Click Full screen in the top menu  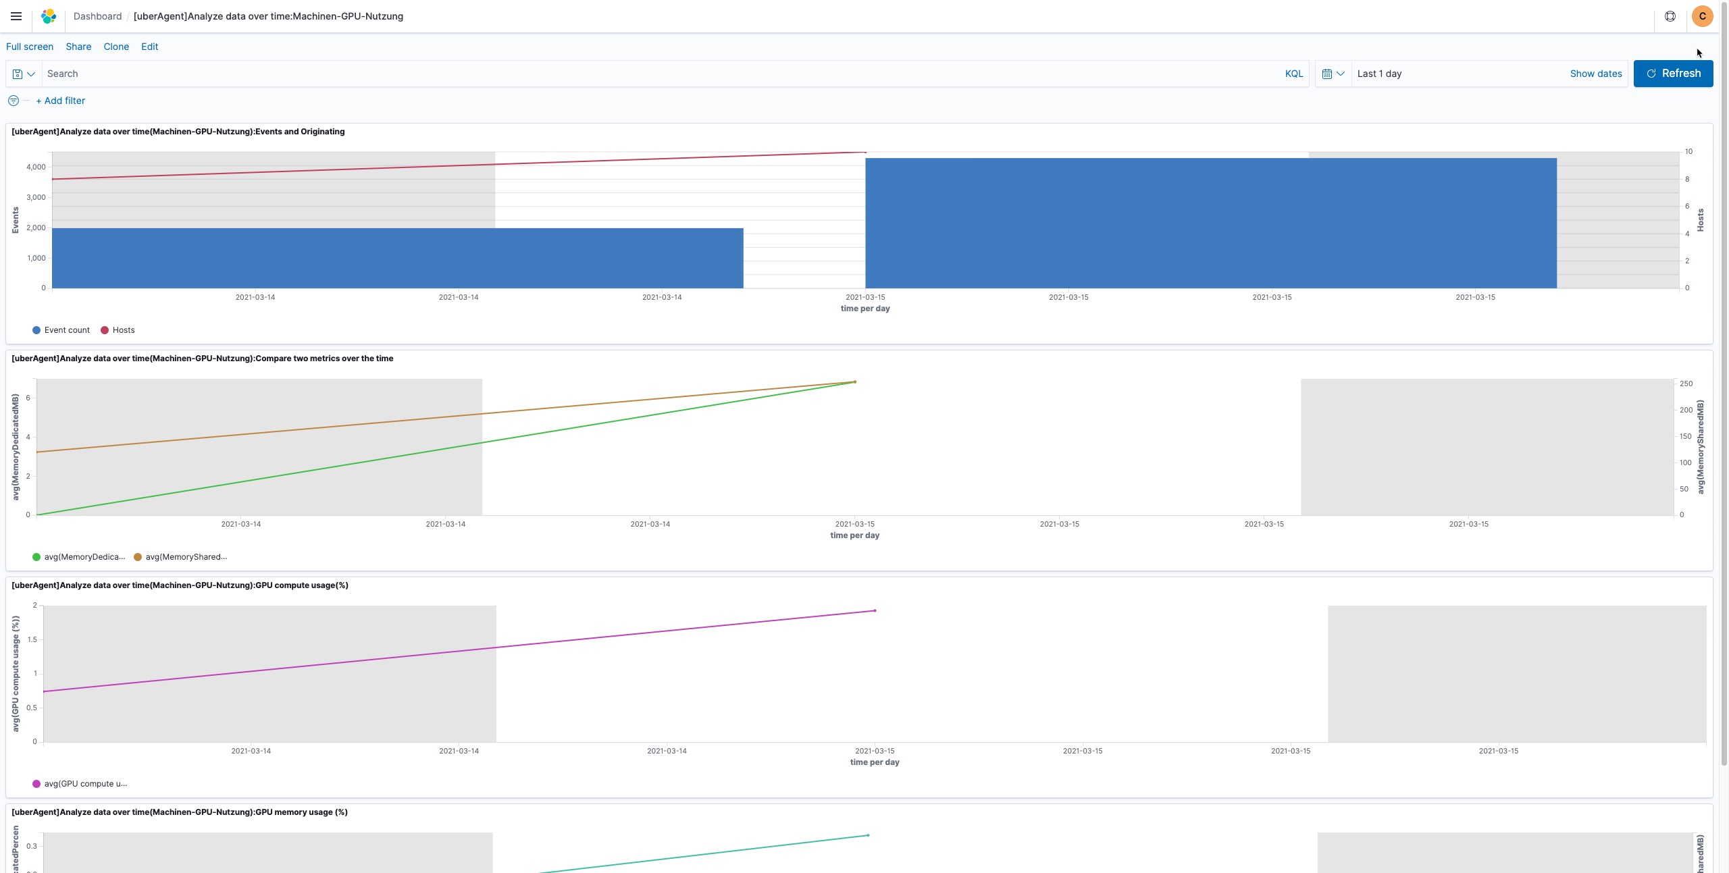(30, 47)
